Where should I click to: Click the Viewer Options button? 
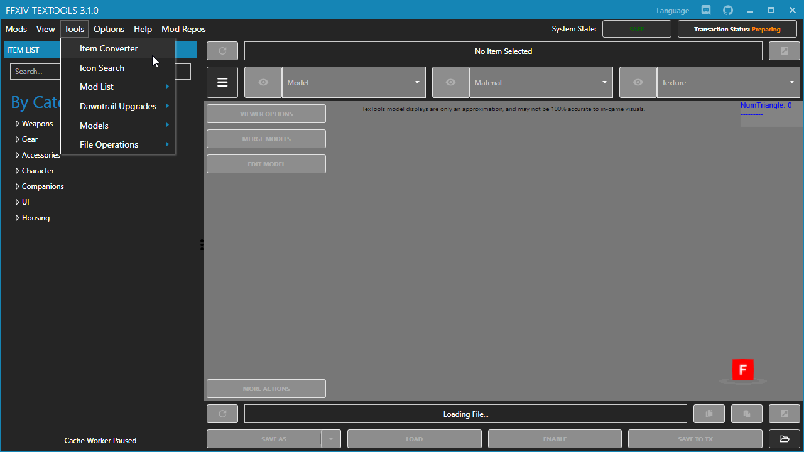point(266,114)
